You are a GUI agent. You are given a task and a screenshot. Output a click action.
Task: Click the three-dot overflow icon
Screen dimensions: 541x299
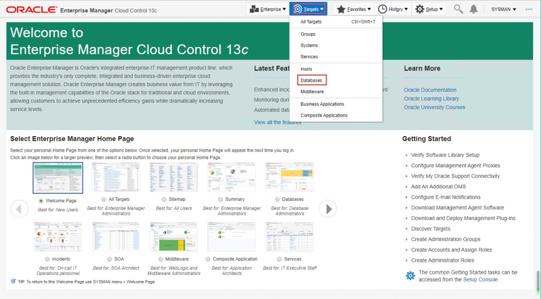point(529,10)
